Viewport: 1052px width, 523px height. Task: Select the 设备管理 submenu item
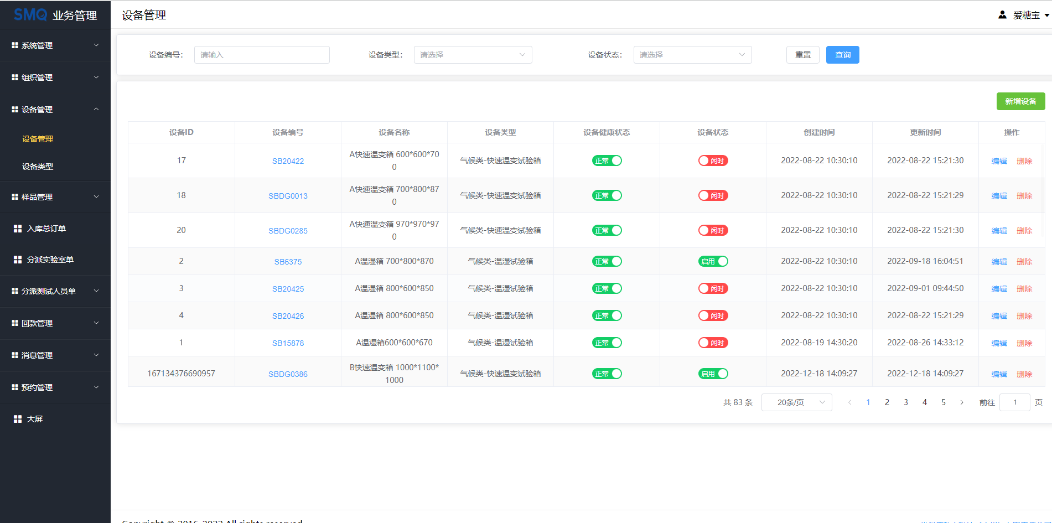pyautogui.click(x=38, y=139)
